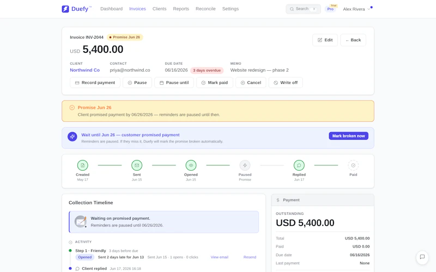
Task: Click the priya@northwind.co contact email
Action: (130, 70)
